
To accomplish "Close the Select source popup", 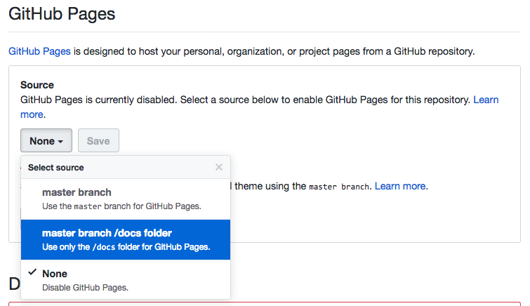I will click(x=219, y=167).
